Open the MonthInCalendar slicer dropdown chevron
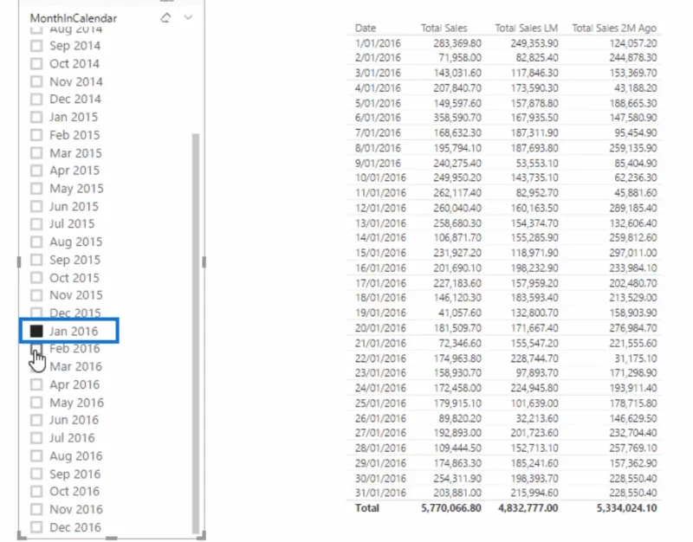 [188, 17]
